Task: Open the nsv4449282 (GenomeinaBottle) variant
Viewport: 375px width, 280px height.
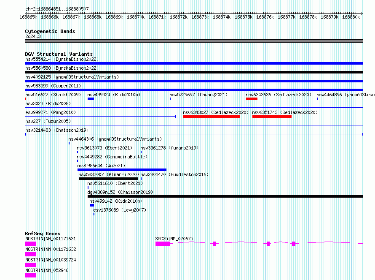Action: click(112, 157)
